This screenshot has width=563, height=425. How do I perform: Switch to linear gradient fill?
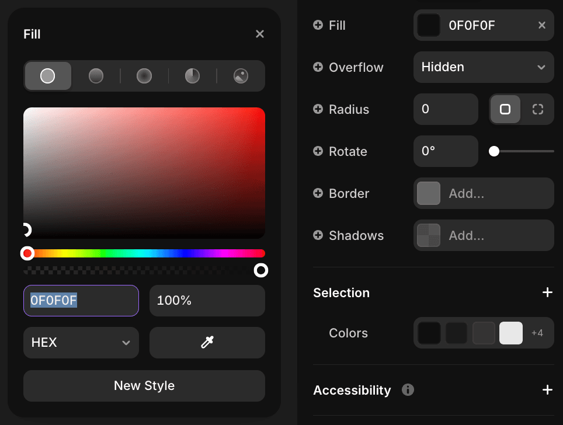96,76
